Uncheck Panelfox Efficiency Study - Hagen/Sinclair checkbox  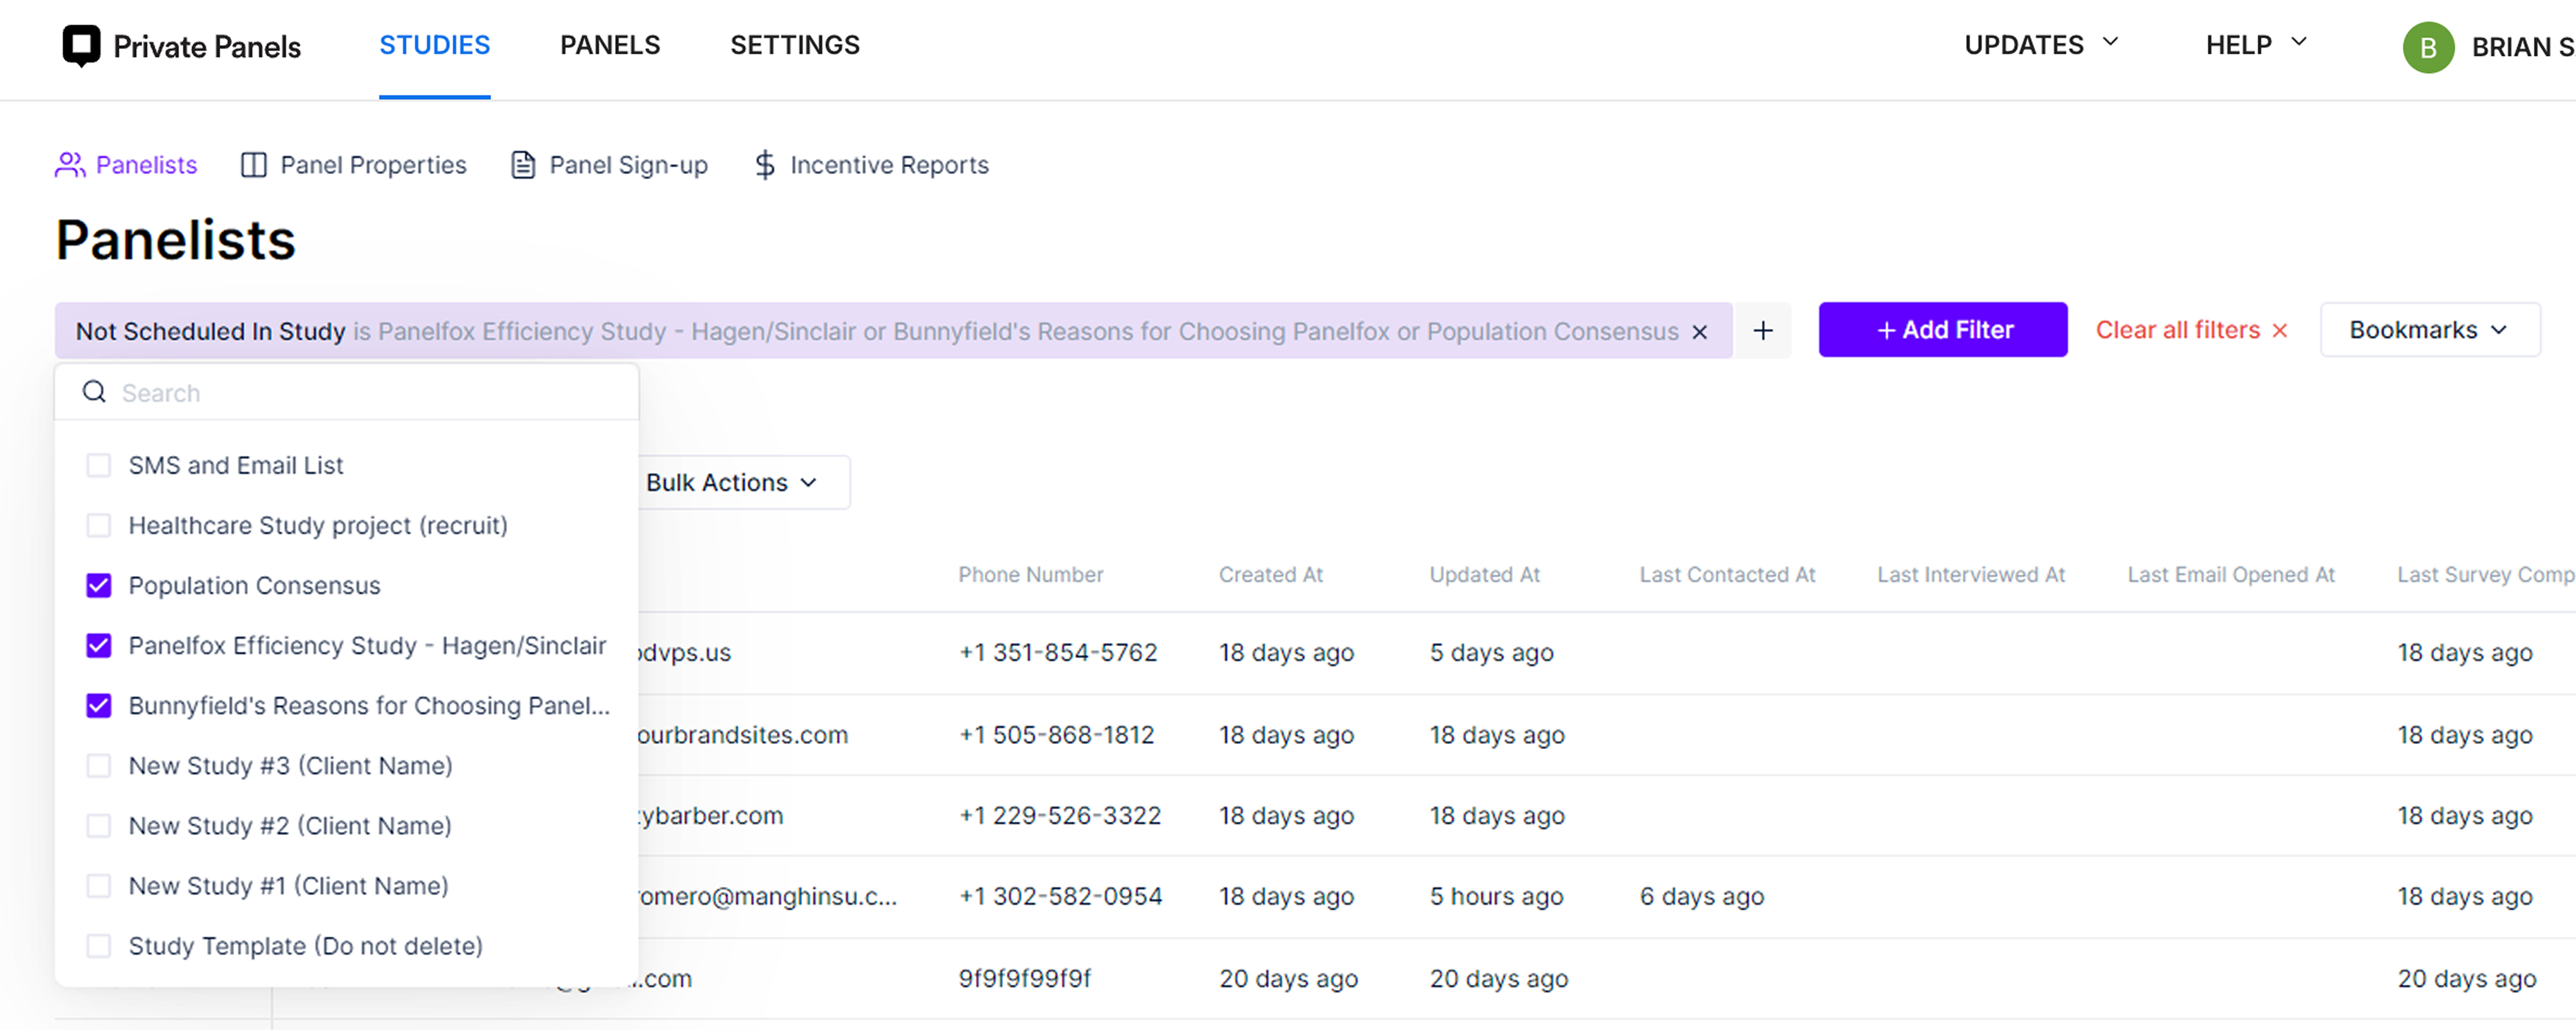click(99, 645)
